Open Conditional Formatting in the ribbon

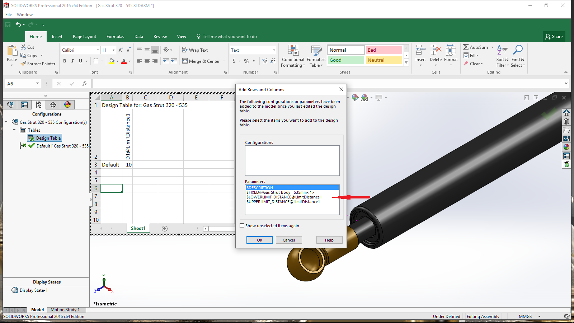[x=293, y=56]
